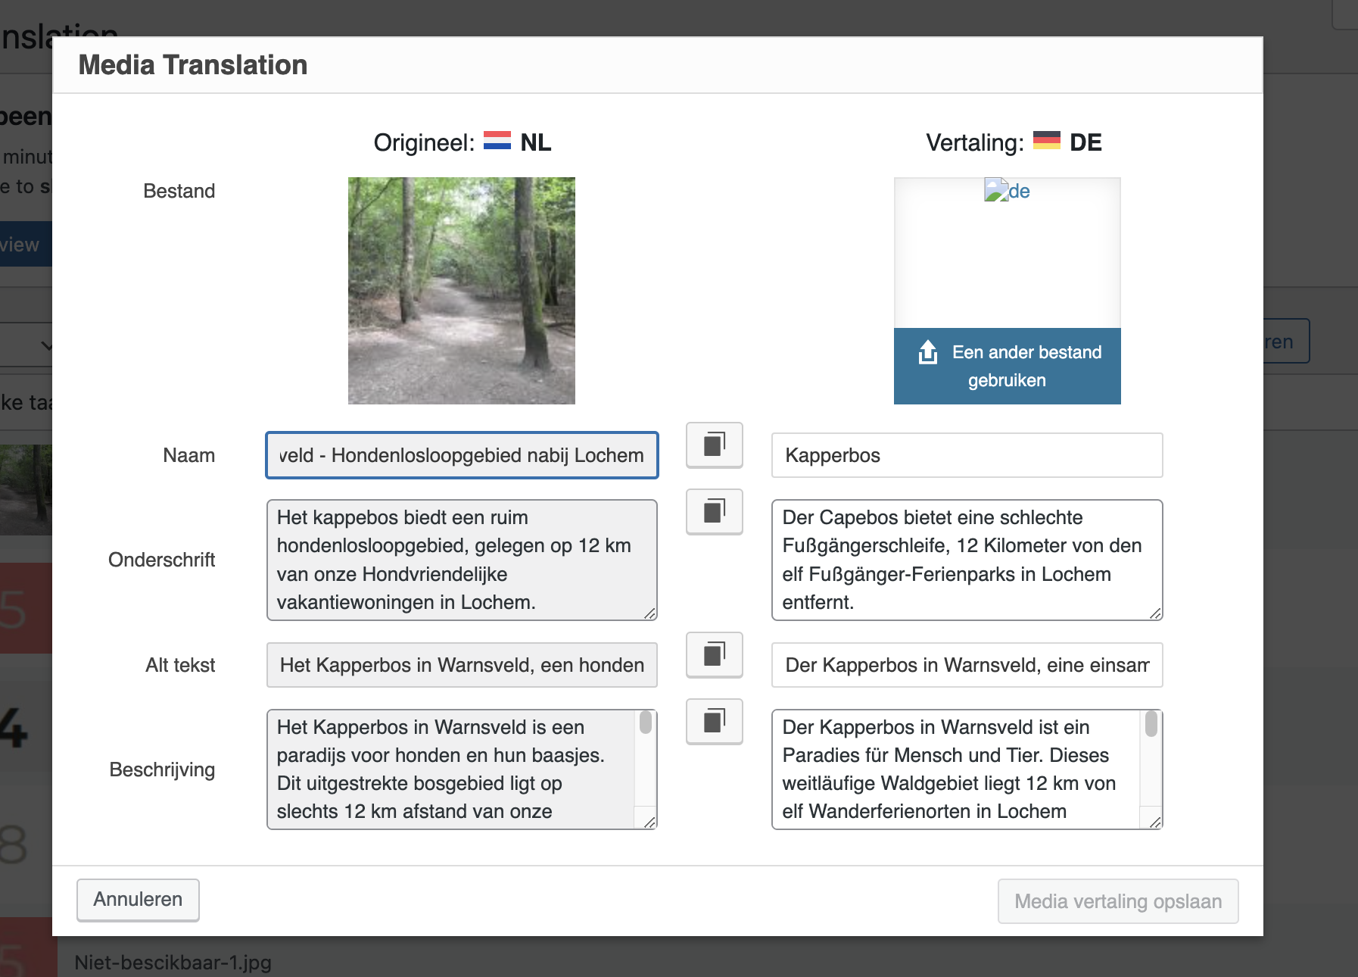Screen dimensions: 1358x977
Task: Copy the original Alt tekst to the translation
Action: tap(714, 654)
